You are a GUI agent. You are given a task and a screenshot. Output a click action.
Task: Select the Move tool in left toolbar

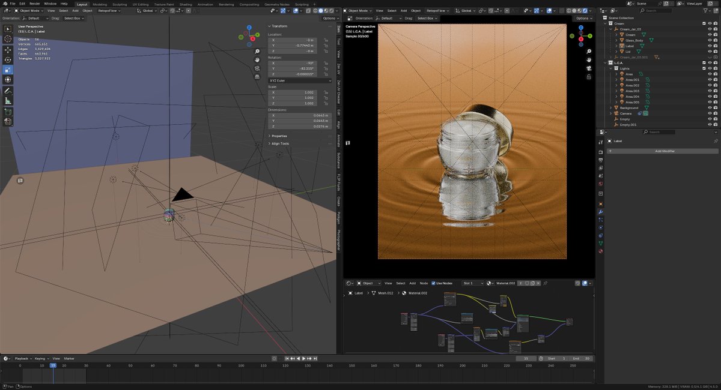click(8, 49)
